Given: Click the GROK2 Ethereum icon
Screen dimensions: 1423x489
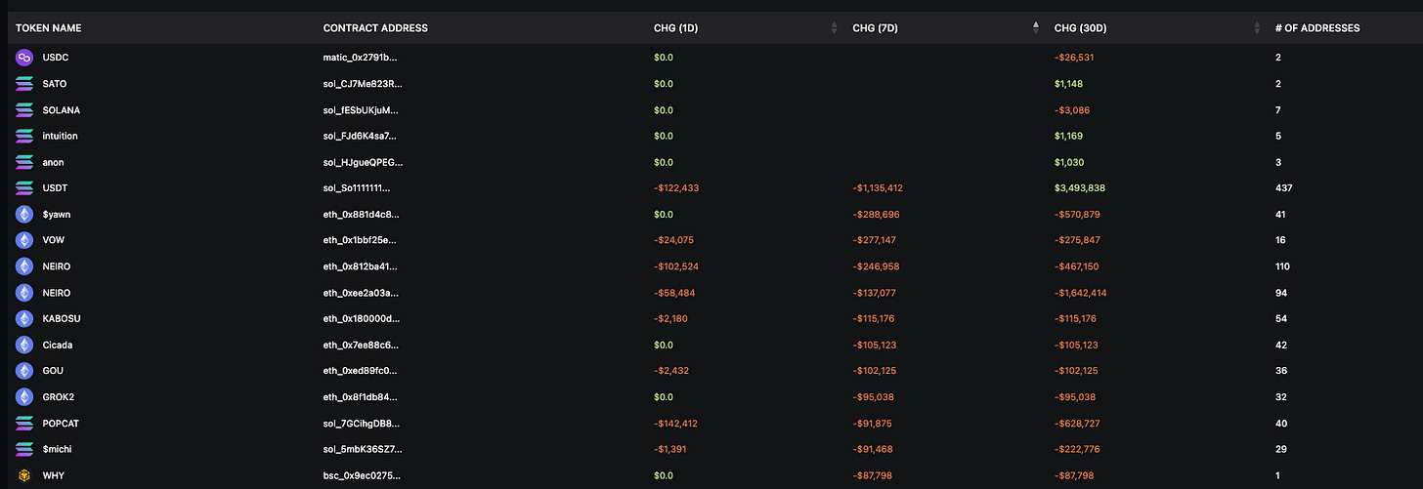Looking at the screenshot, I should (x=24, y=397).
